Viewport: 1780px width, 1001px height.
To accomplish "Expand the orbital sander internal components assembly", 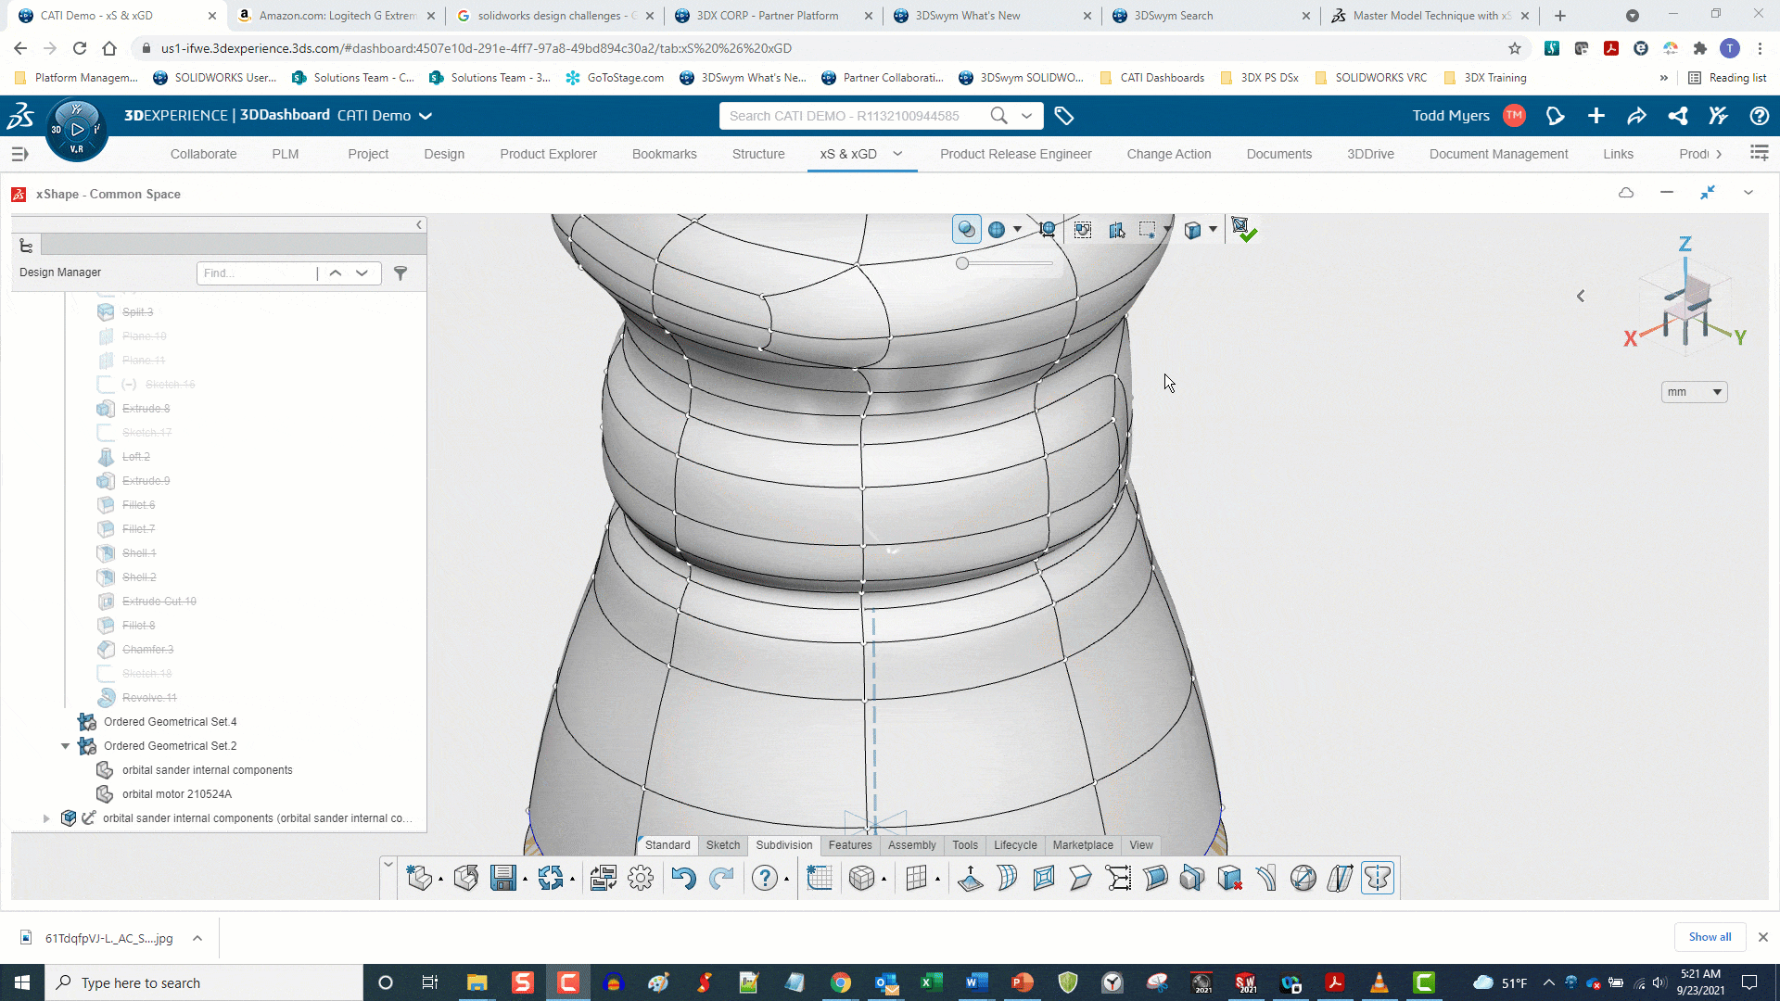I will (x=46, y=818).
